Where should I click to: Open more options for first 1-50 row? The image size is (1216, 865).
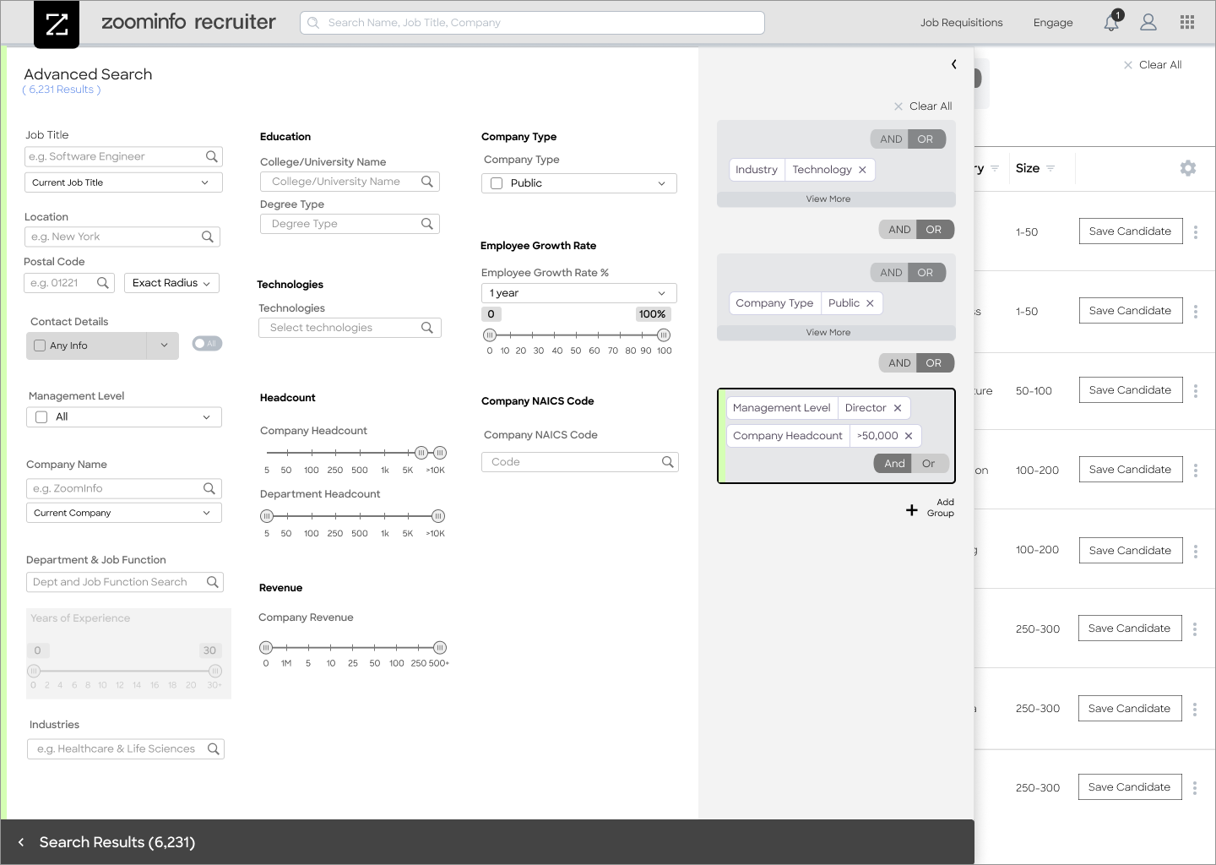click(x=1196, y=231)
